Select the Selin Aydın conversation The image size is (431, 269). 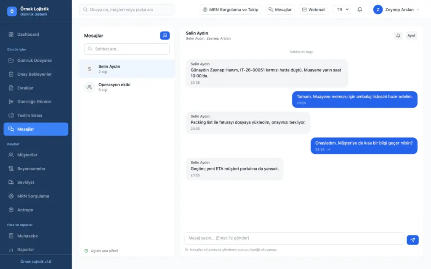tap(127, 69)
